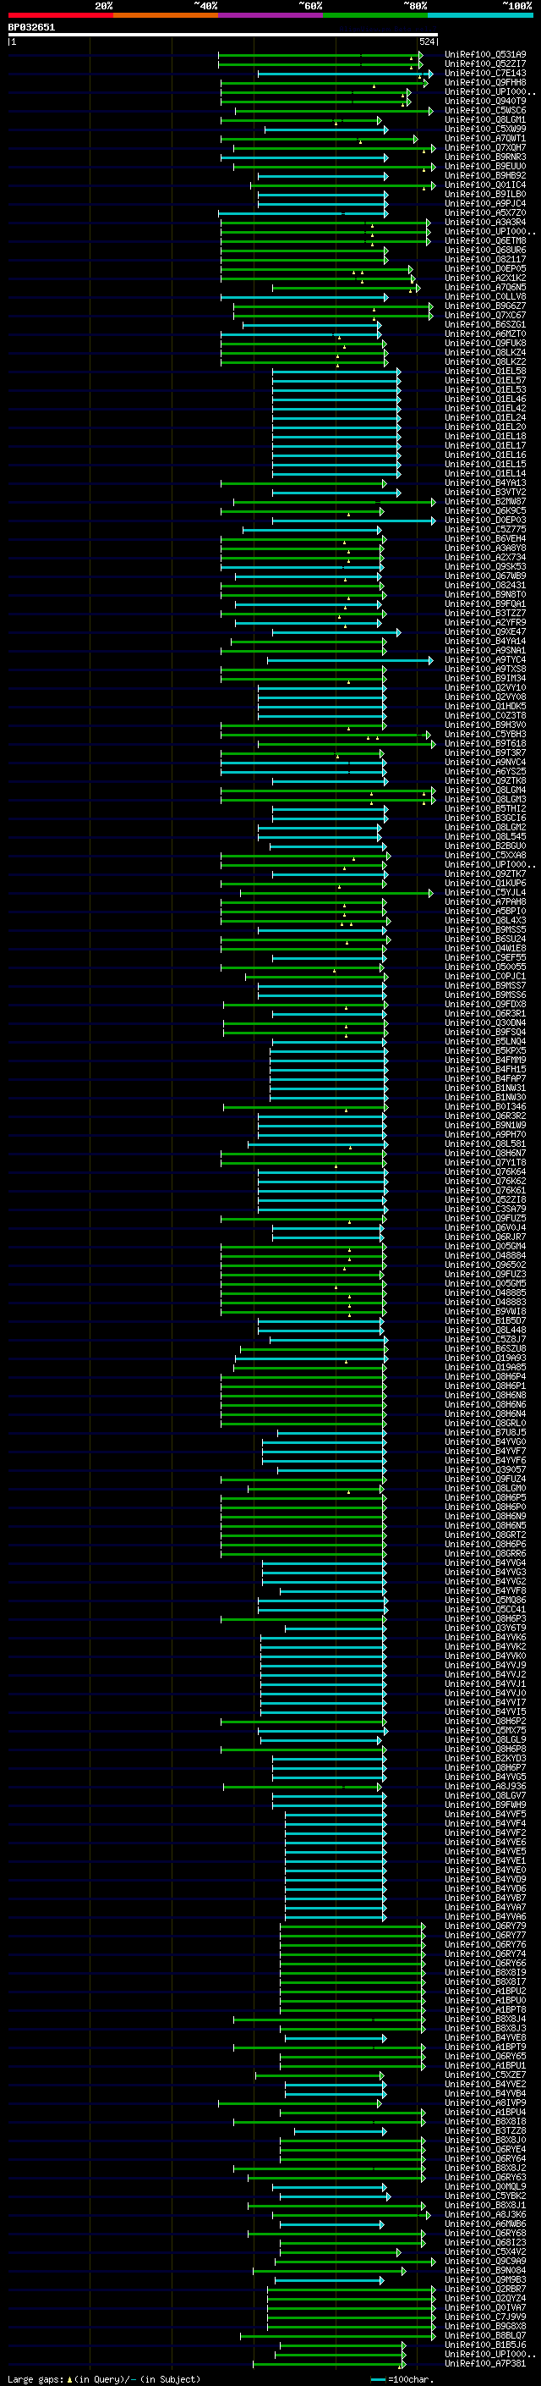Select hit UniRef100_Q7XC67
Viewport: 541px width, 2386px height.
(x=485, y=315)
